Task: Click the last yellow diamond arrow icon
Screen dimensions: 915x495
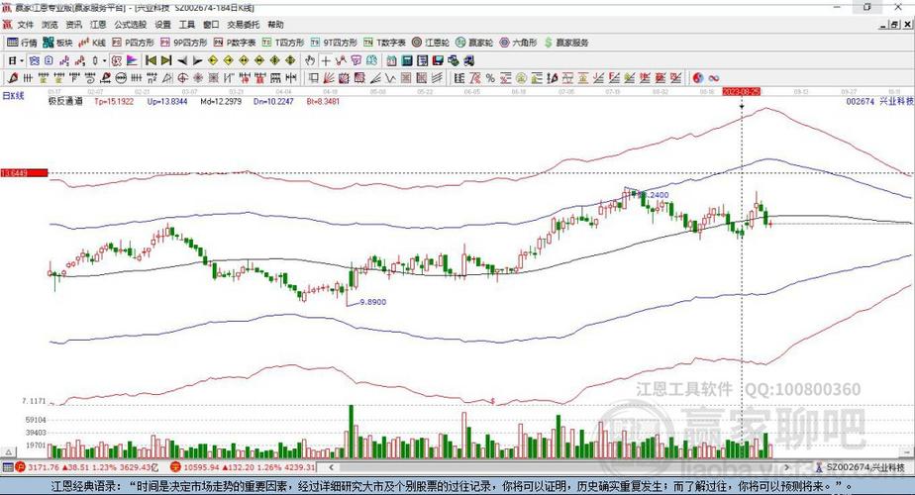Action: tap(290, 60)
